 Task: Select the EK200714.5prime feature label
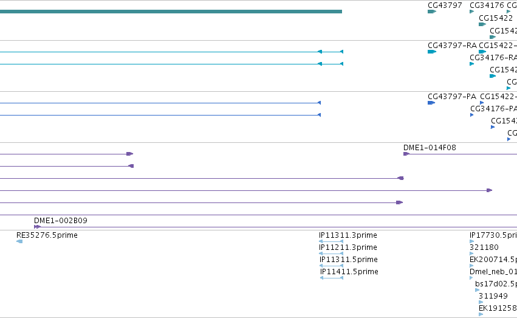(x=493, y=260)
